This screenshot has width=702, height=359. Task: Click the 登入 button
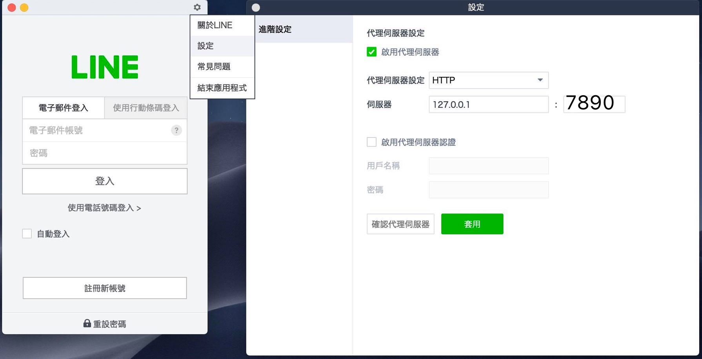(105, 181)
